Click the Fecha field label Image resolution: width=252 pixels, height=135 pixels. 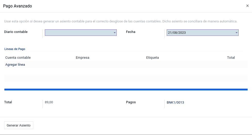click(x=131, y=32)
